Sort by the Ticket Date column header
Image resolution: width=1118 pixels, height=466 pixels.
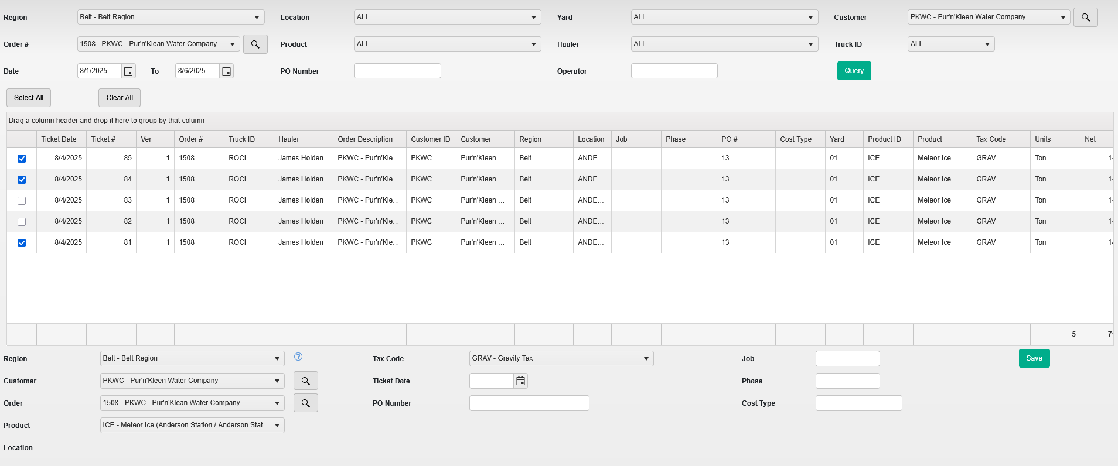tap(59, 139)
